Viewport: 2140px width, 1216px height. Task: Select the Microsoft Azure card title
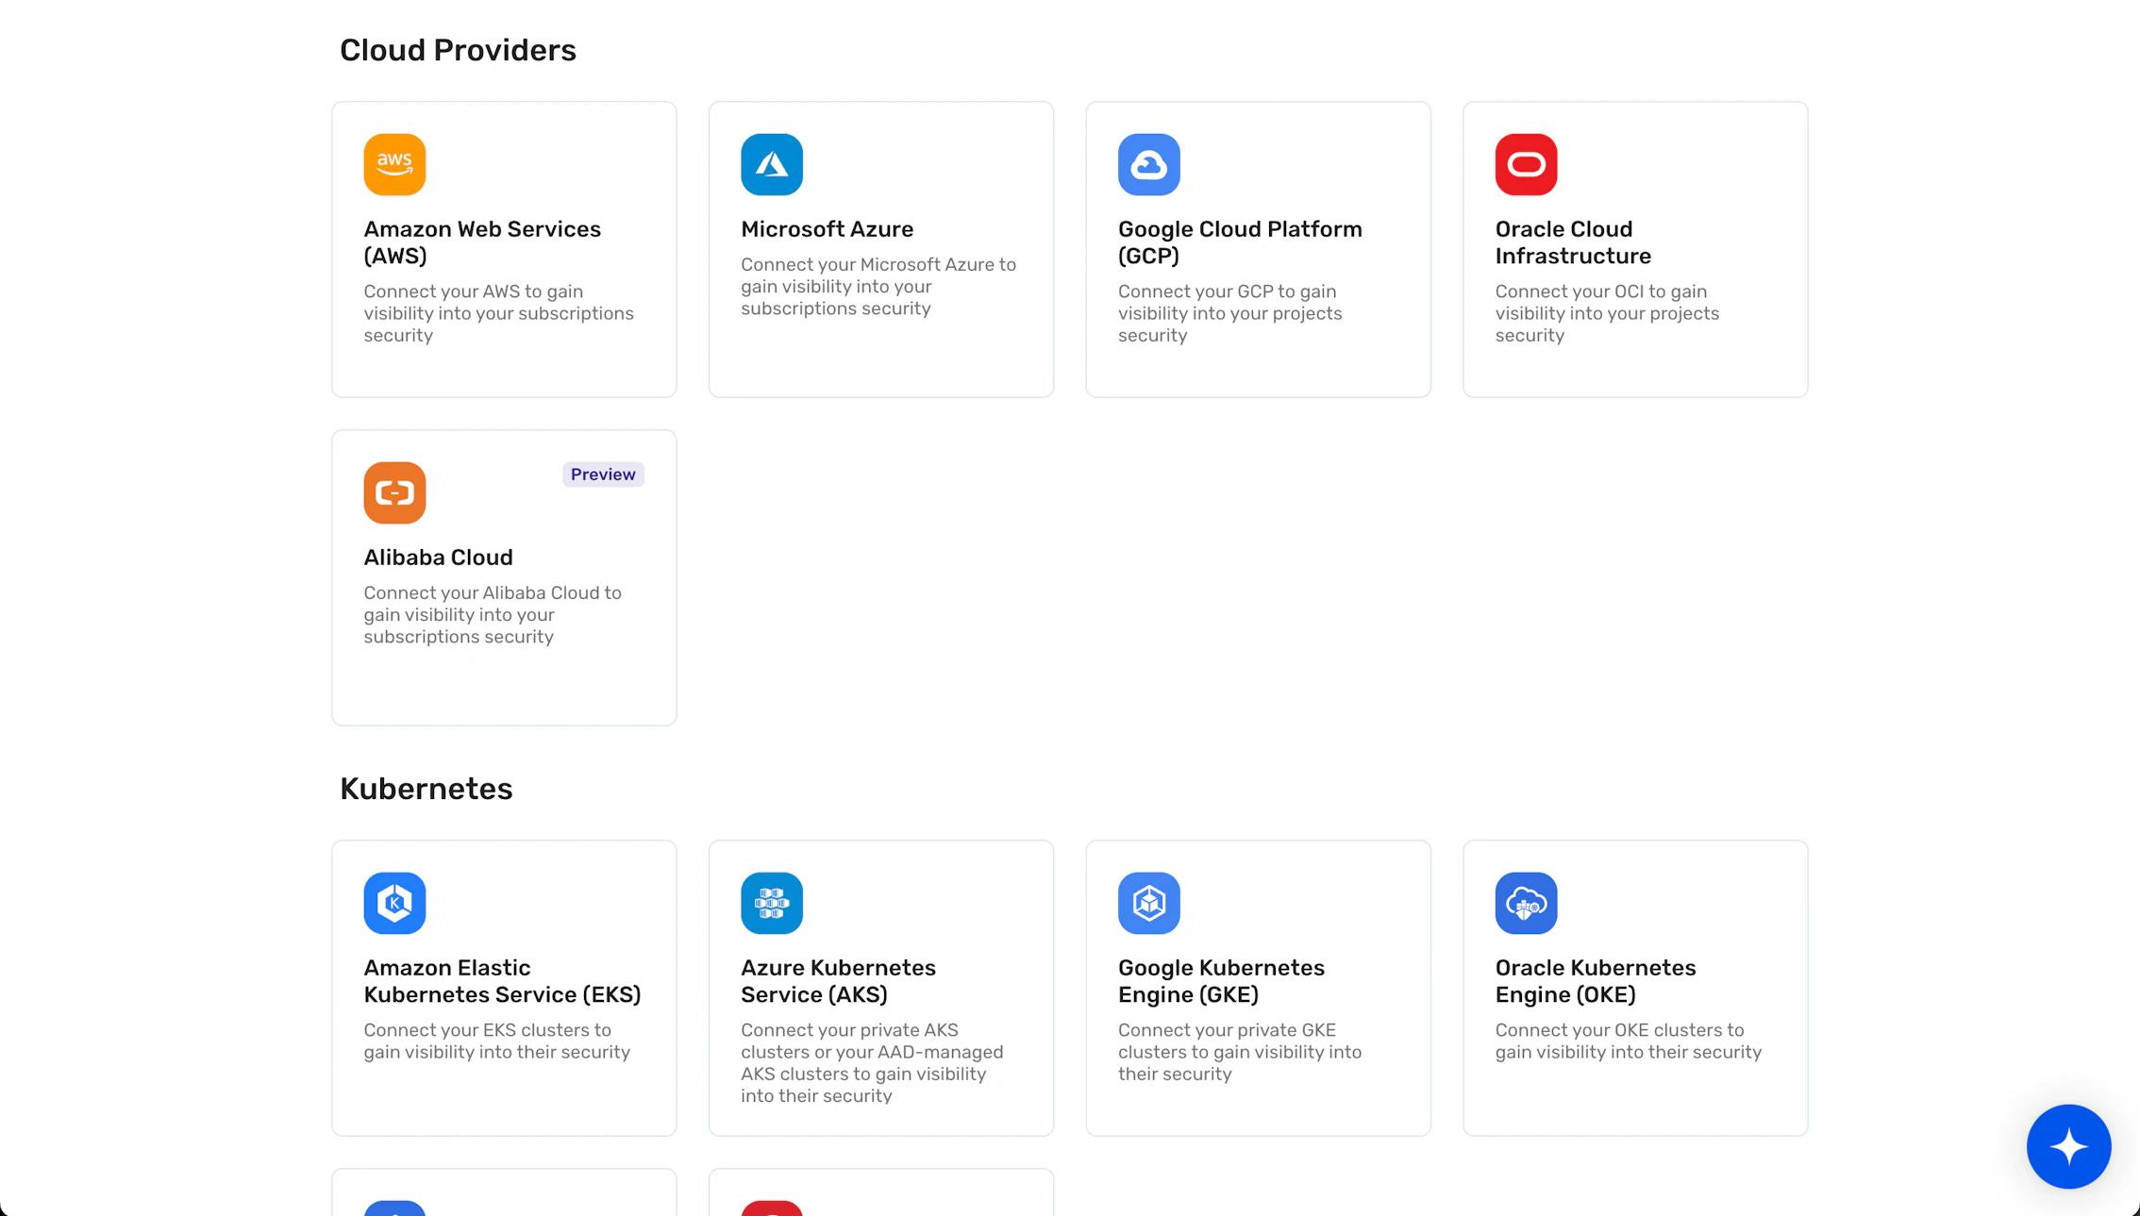point(827,229)
